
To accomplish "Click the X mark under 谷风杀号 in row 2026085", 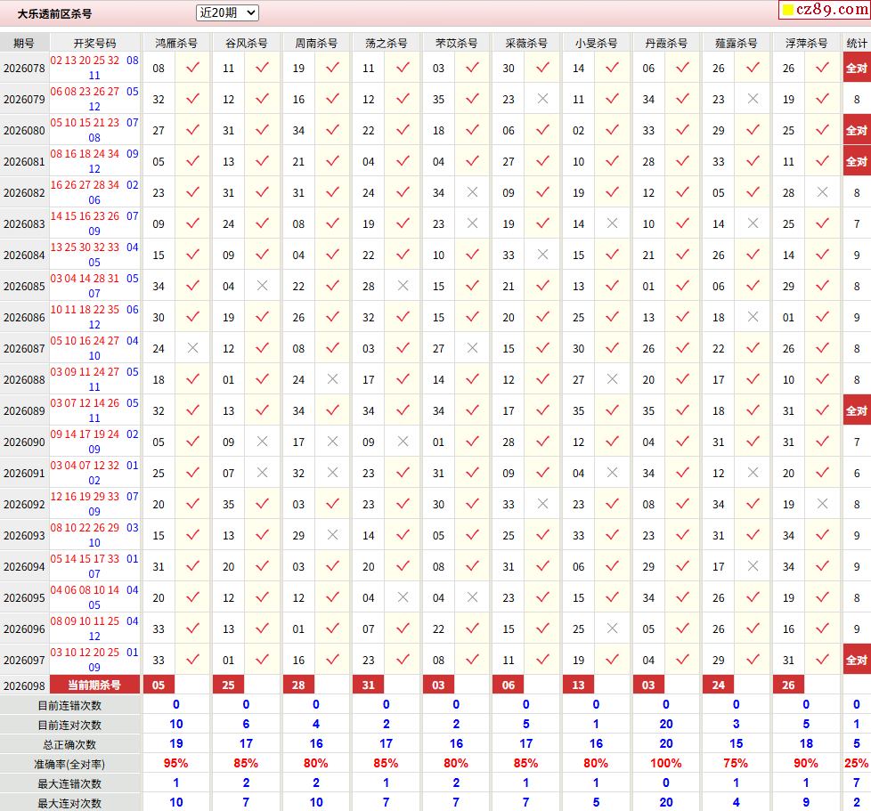I will [263, 286].
